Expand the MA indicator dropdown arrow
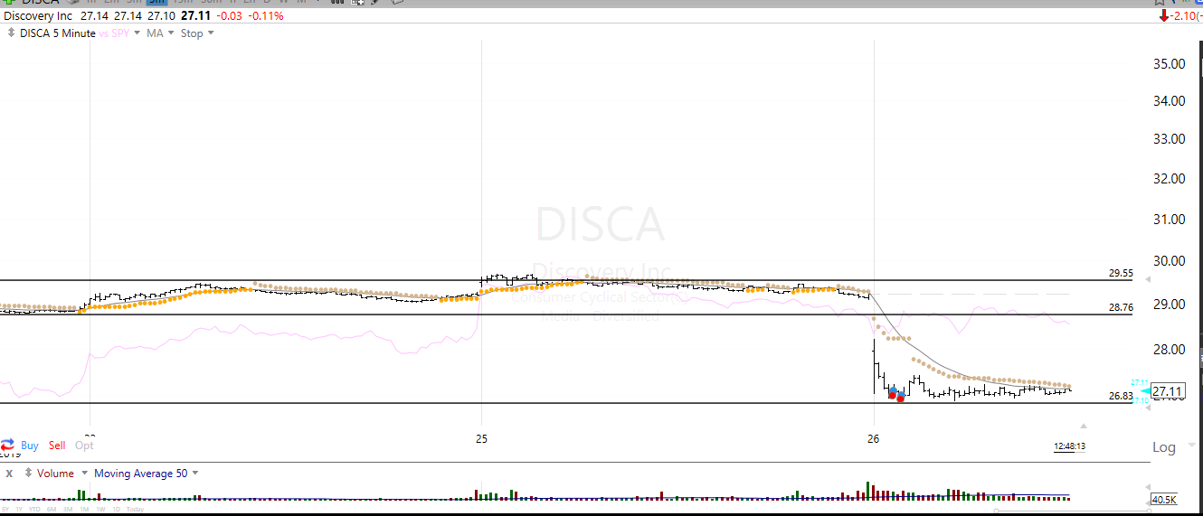This screenshot has width=1203, height=516. (172, 33)
